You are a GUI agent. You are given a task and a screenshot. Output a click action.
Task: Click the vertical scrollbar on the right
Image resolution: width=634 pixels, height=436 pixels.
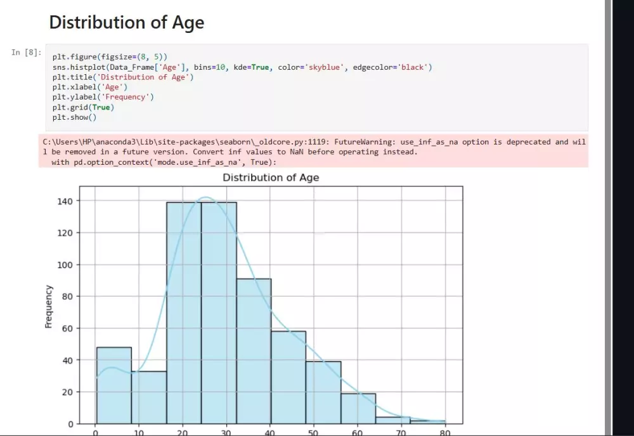[607, 215]
